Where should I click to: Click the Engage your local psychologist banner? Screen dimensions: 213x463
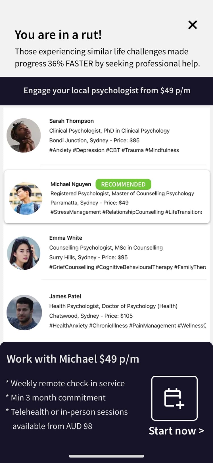pos(106,91)
